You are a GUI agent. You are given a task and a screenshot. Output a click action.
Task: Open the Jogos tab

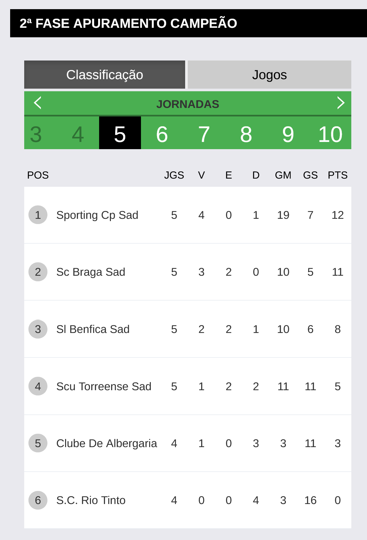pyautogui.click(x=269, y=75)
